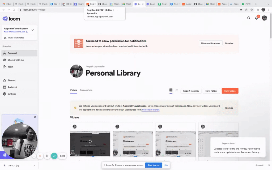Viewport: 272px width, 170px height.
Task: Open the first dark video thumbnail
Action: [90, 143]
